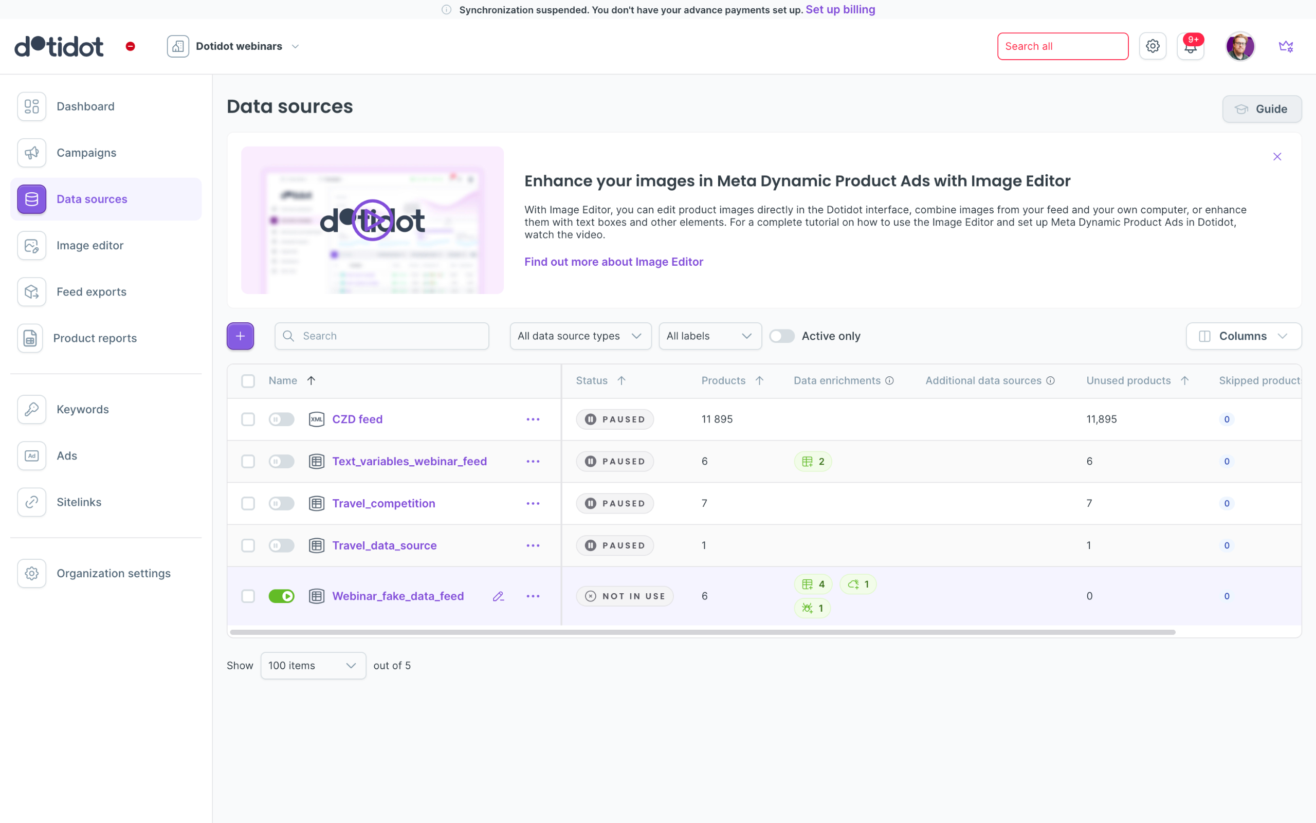The image size is (1316, 823).
Task: Disable the Webinar_fake_data_feed toggle
Action: click(x=281, y=596)
